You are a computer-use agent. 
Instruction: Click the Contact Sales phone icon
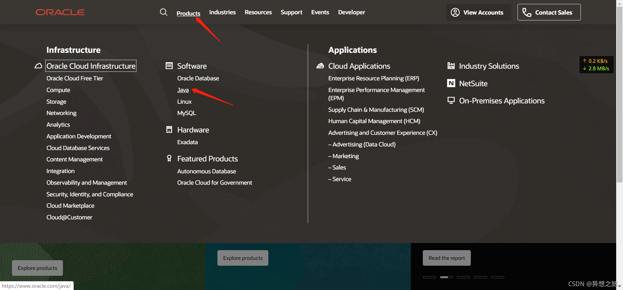(527, 12)
